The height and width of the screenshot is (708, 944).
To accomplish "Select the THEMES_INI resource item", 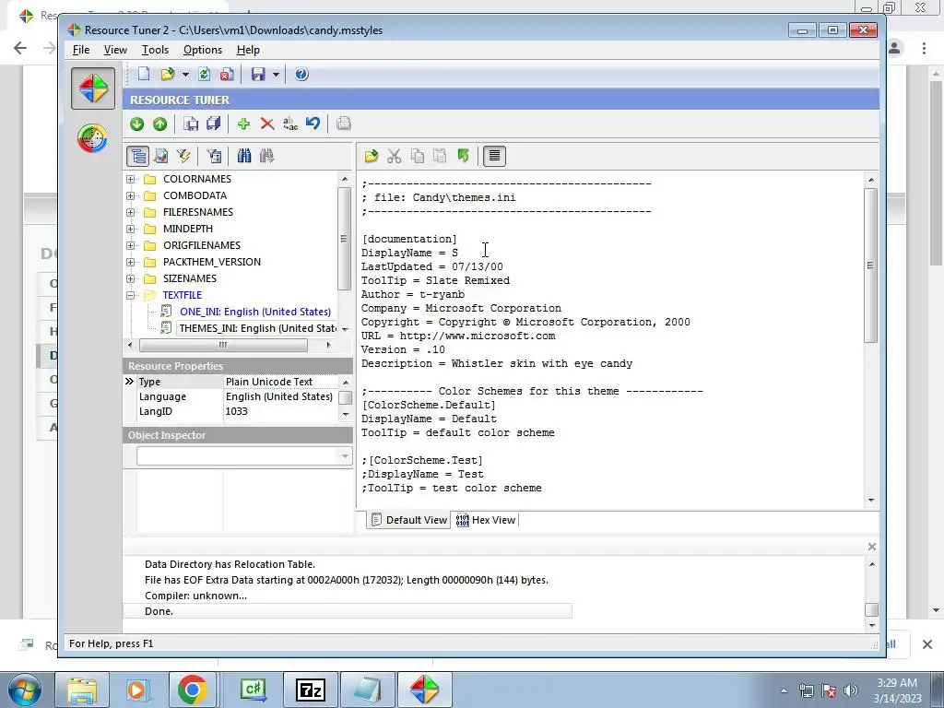I will click(258, 328).
